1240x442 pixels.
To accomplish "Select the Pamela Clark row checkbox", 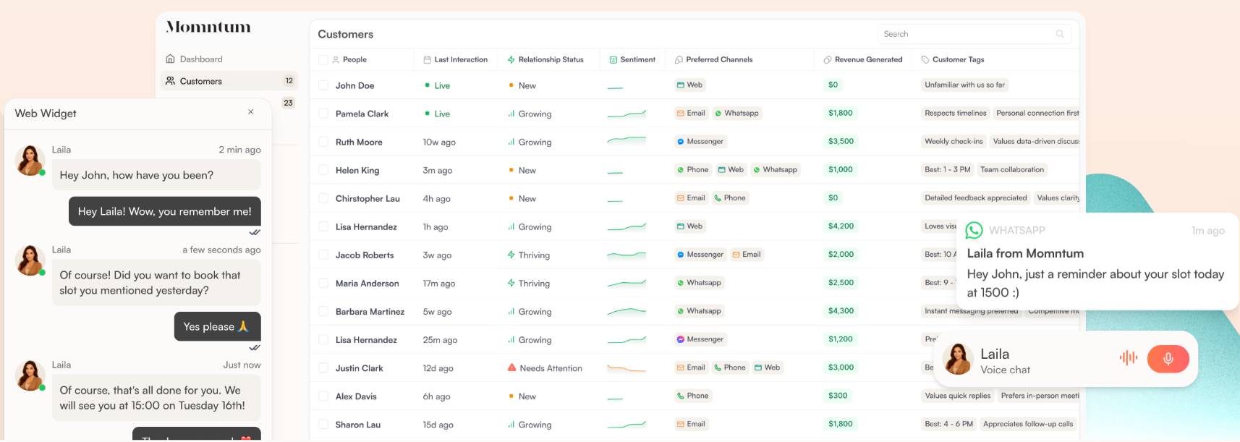I will point(323,114).
